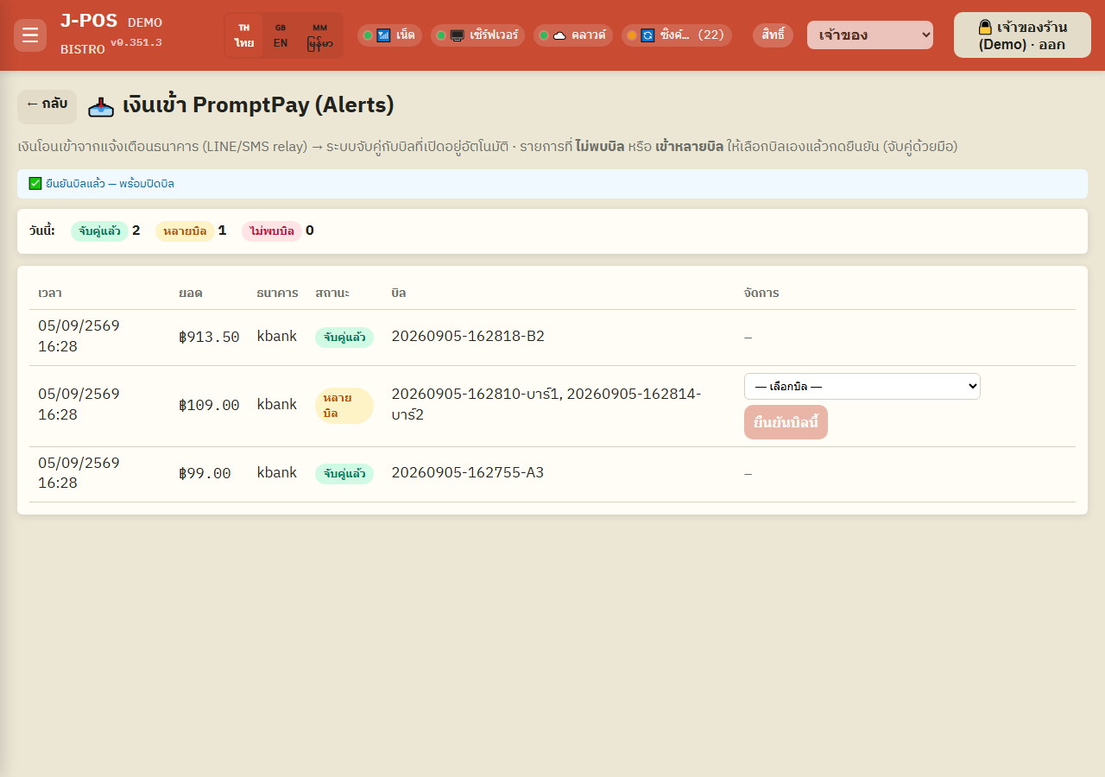
Task: Click the ยอด column header
Action: click(x=191, y=294)
